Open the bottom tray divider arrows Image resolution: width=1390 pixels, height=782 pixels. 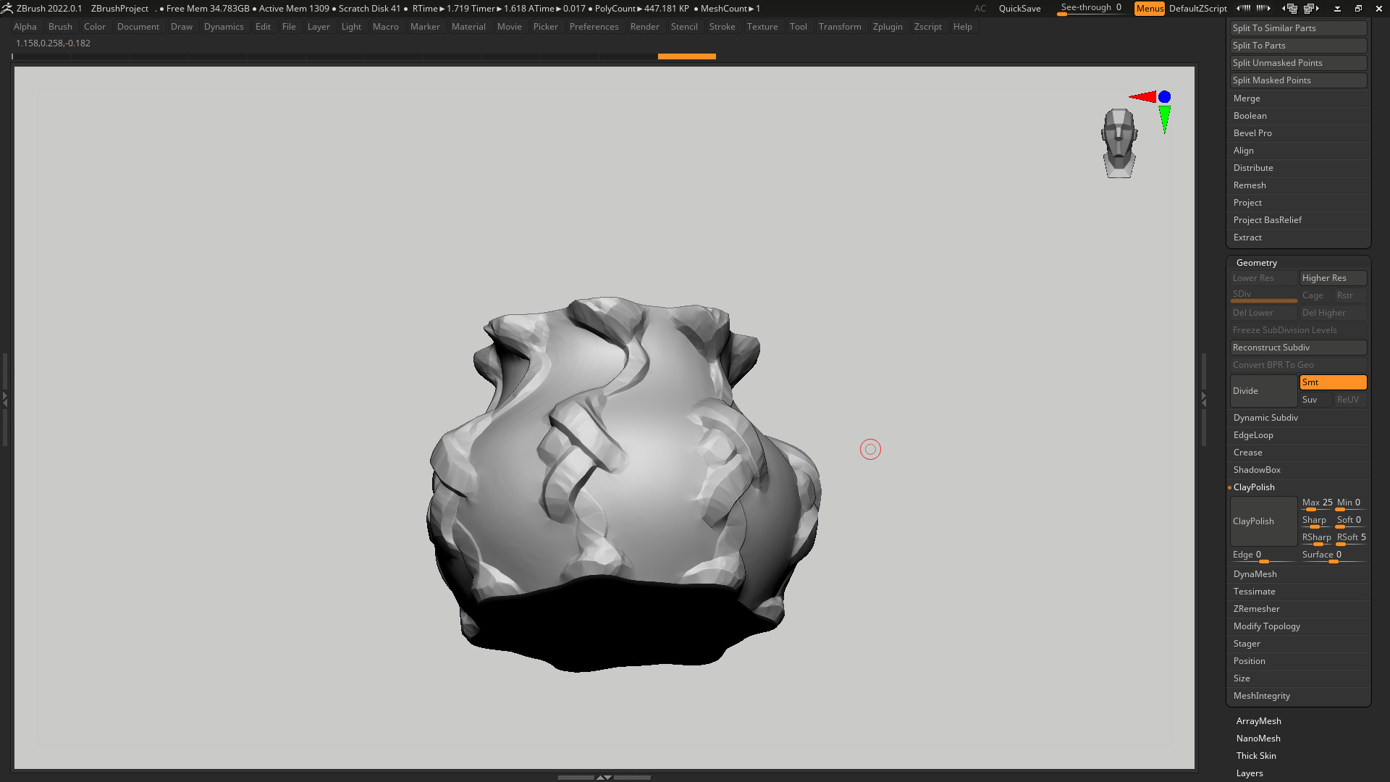pyautogui.click(x=604, y=777)
